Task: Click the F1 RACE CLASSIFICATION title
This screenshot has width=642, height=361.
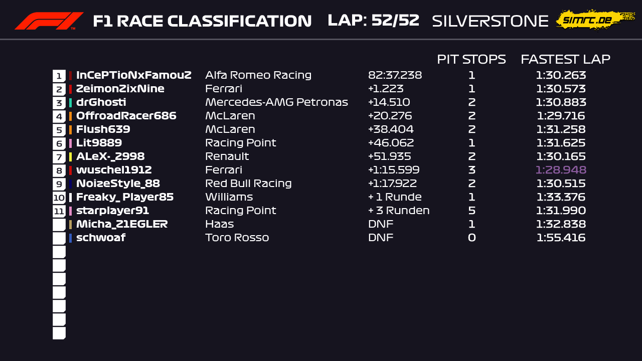Action: (202, 21)
